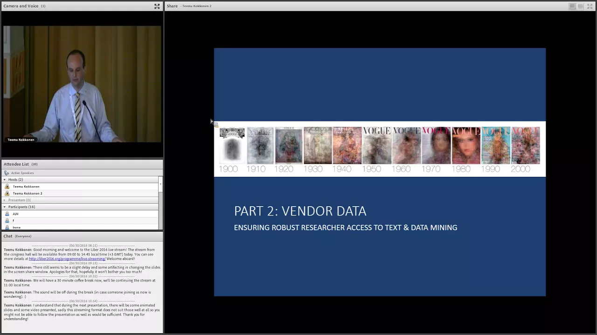Click the Camera and Voice pod title
597x335 pixels.
[x=21, y=6]
